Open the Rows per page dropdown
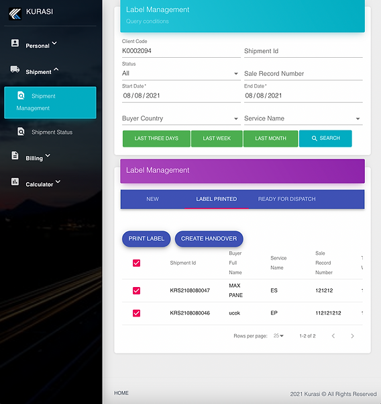This screenshot has width=381, height=404. tap(278, 335)
